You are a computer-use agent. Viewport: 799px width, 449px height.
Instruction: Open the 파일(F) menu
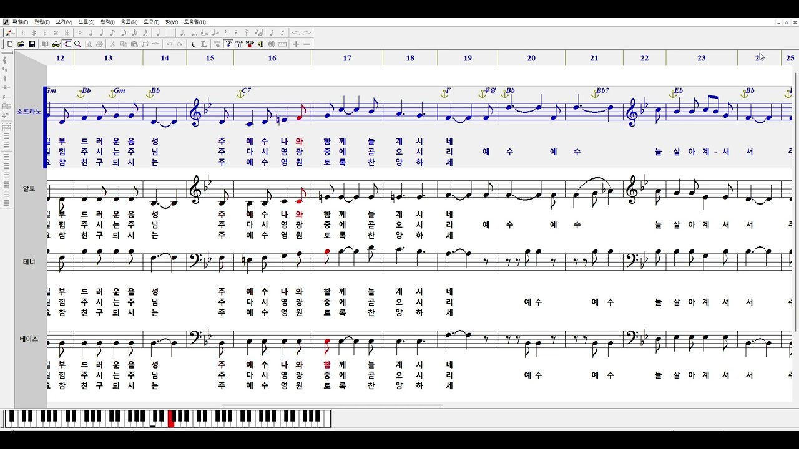click(20, 22)
